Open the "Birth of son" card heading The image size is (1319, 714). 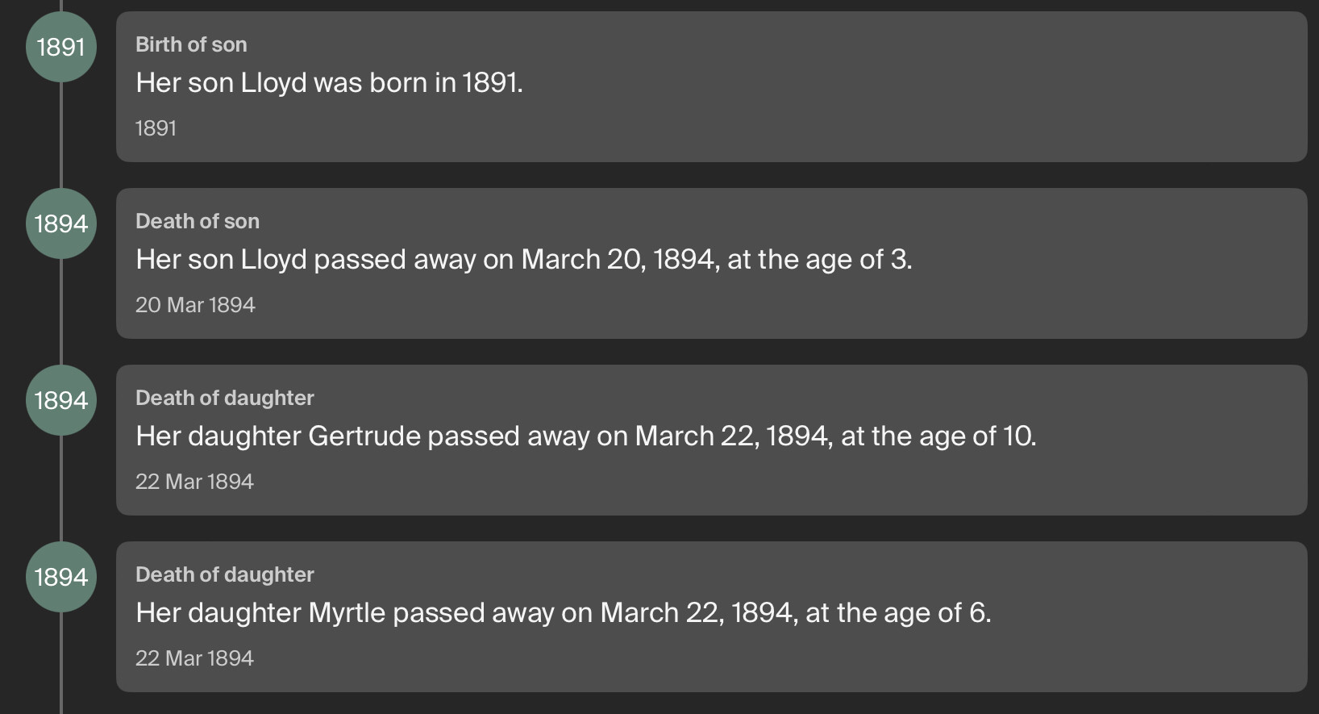(x=191, y=44)
